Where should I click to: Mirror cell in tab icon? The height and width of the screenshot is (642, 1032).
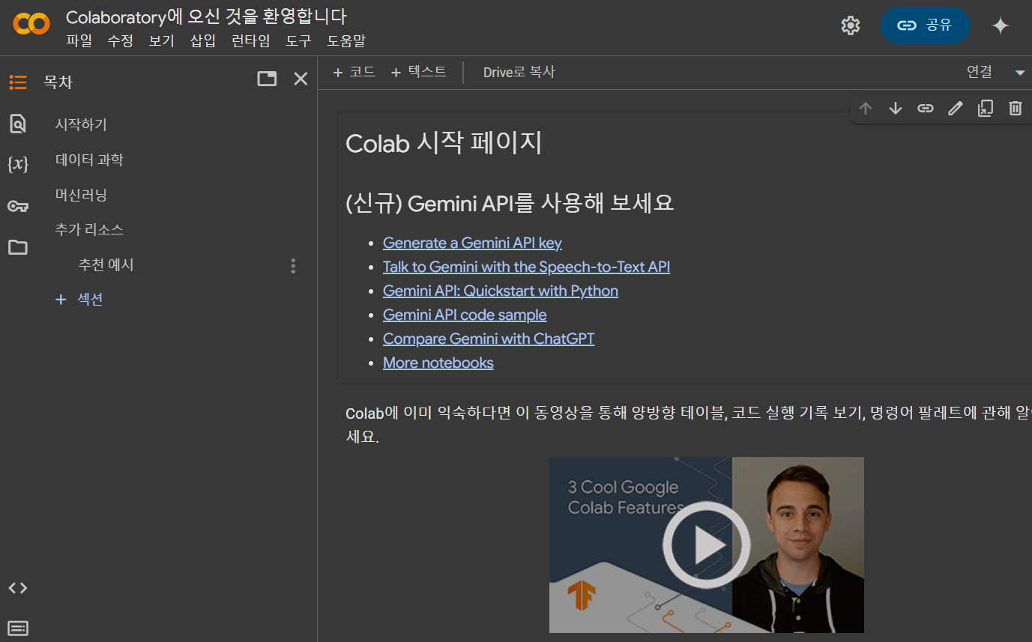[x=985, y=109]
